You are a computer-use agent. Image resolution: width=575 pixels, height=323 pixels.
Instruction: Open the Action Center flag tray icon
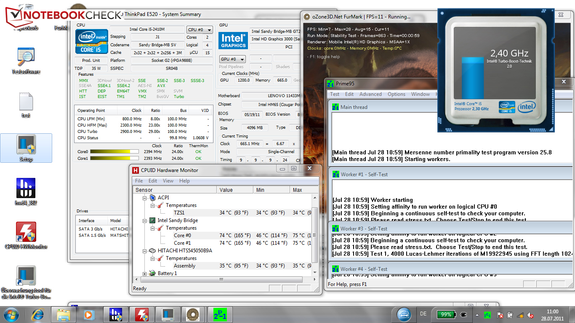point(500,315)
